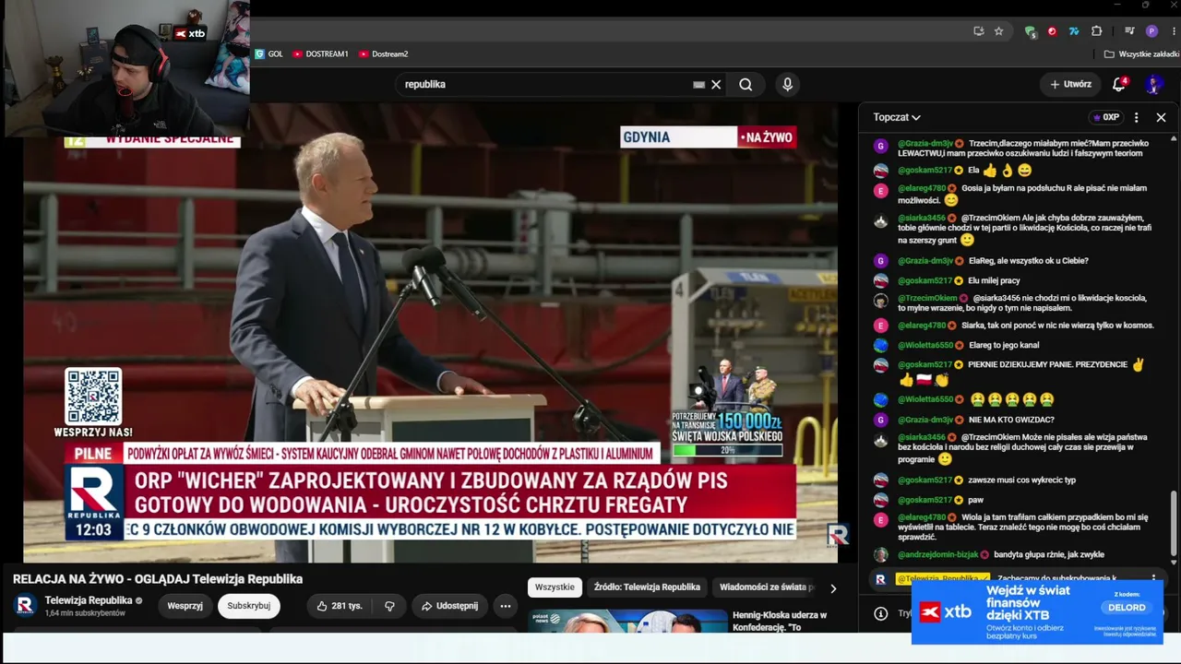Open the chat options three-dot menu
The width and height of the screenshot is (1181, 664).
point(1137,117)
